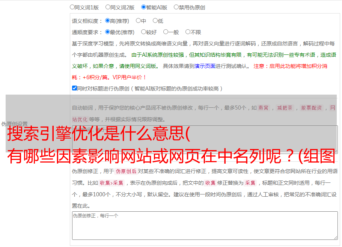Set 通顺度要求 to 不限
The image size is (342, 247).
click(188, 32)
